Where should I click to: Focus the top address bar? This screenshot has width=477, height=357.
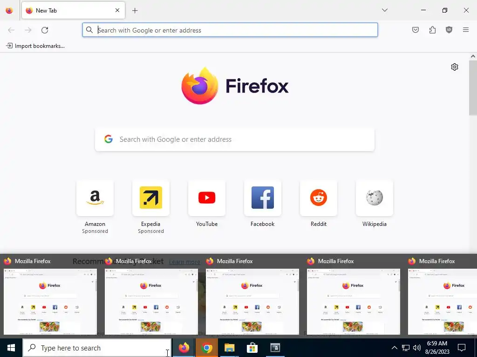pos(230,30)
